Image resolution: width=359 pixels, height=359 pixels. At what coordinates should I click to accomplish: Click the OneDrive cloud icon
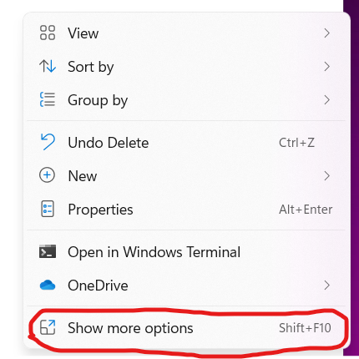[48, 286]
